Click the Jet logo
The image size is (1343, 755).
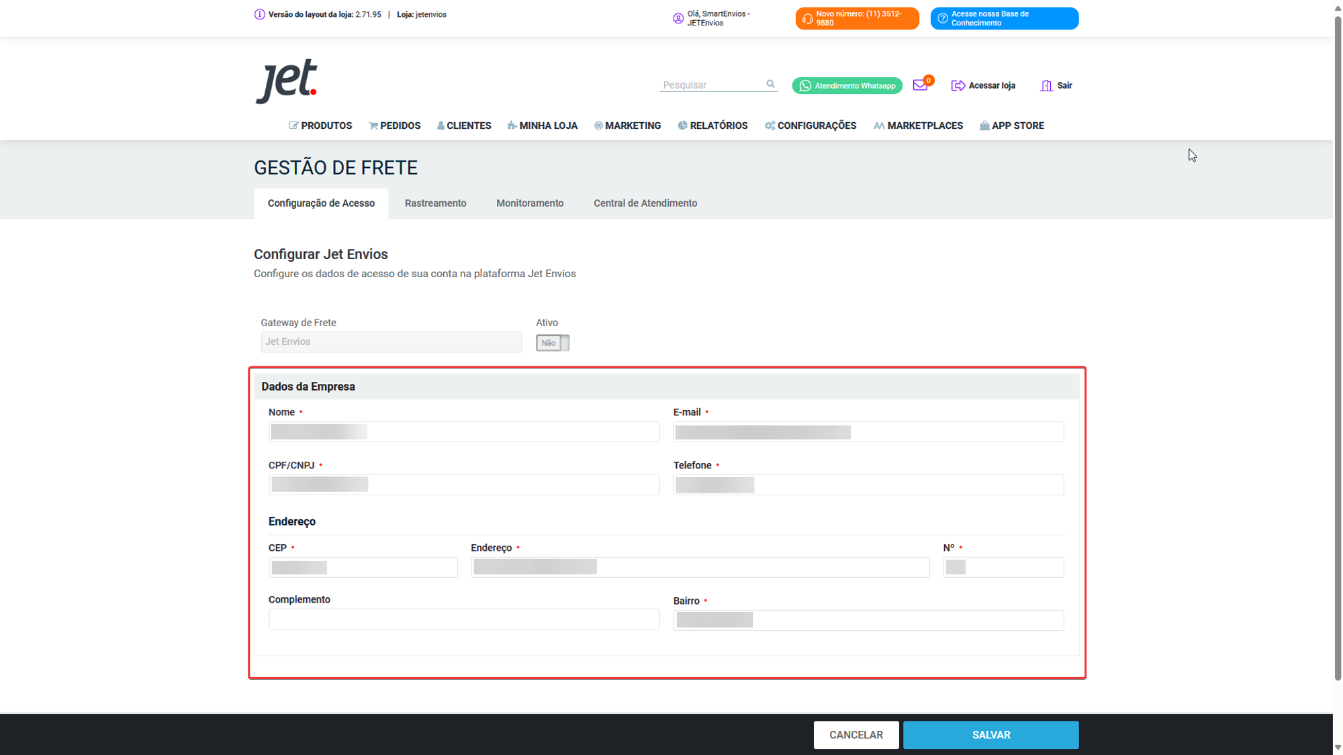[286, 81]
